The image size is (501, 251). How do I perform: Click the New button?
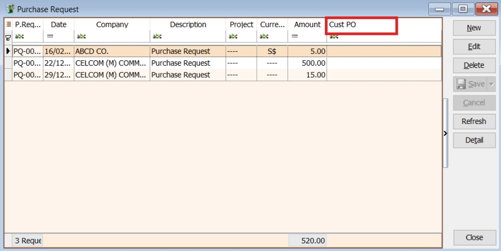pos(473,28)
